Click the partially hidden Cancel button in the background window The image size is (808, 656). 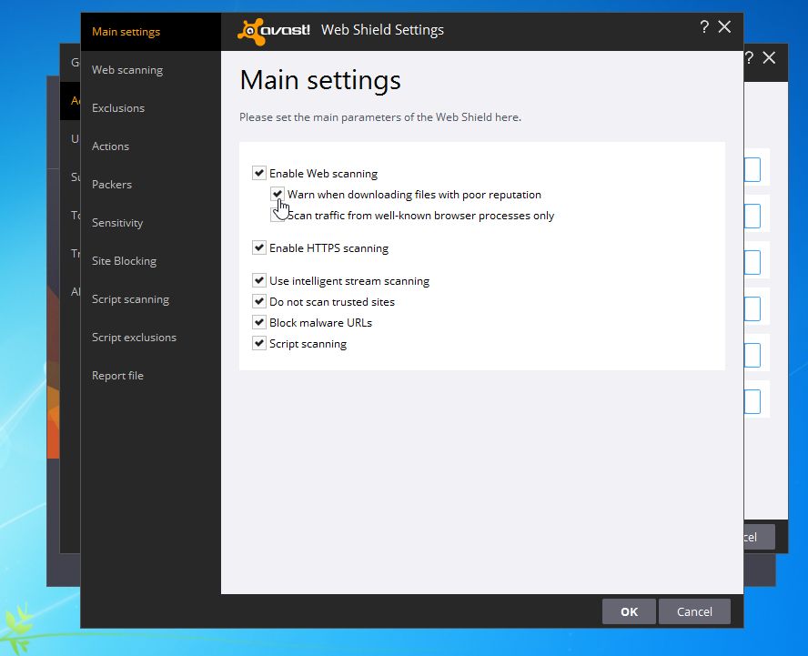pos(759,537)
